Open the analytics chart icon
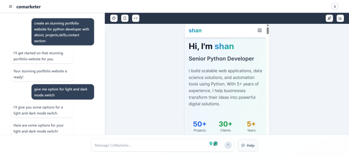 click(x=340, y=18)
